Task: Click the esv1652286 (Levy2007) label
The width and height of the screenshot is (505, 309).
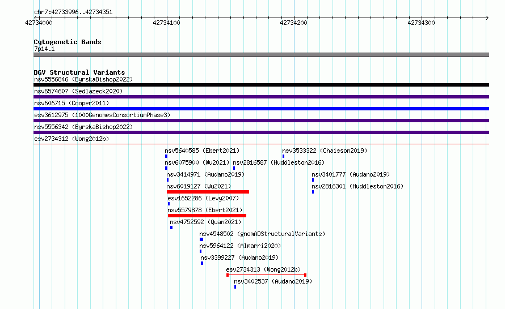Action: (x=203, y=198)
